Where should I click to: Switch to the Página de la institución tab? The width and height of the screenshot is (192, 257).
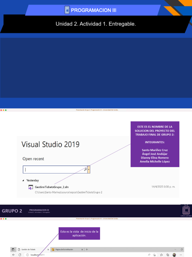(x=64, y=249)
